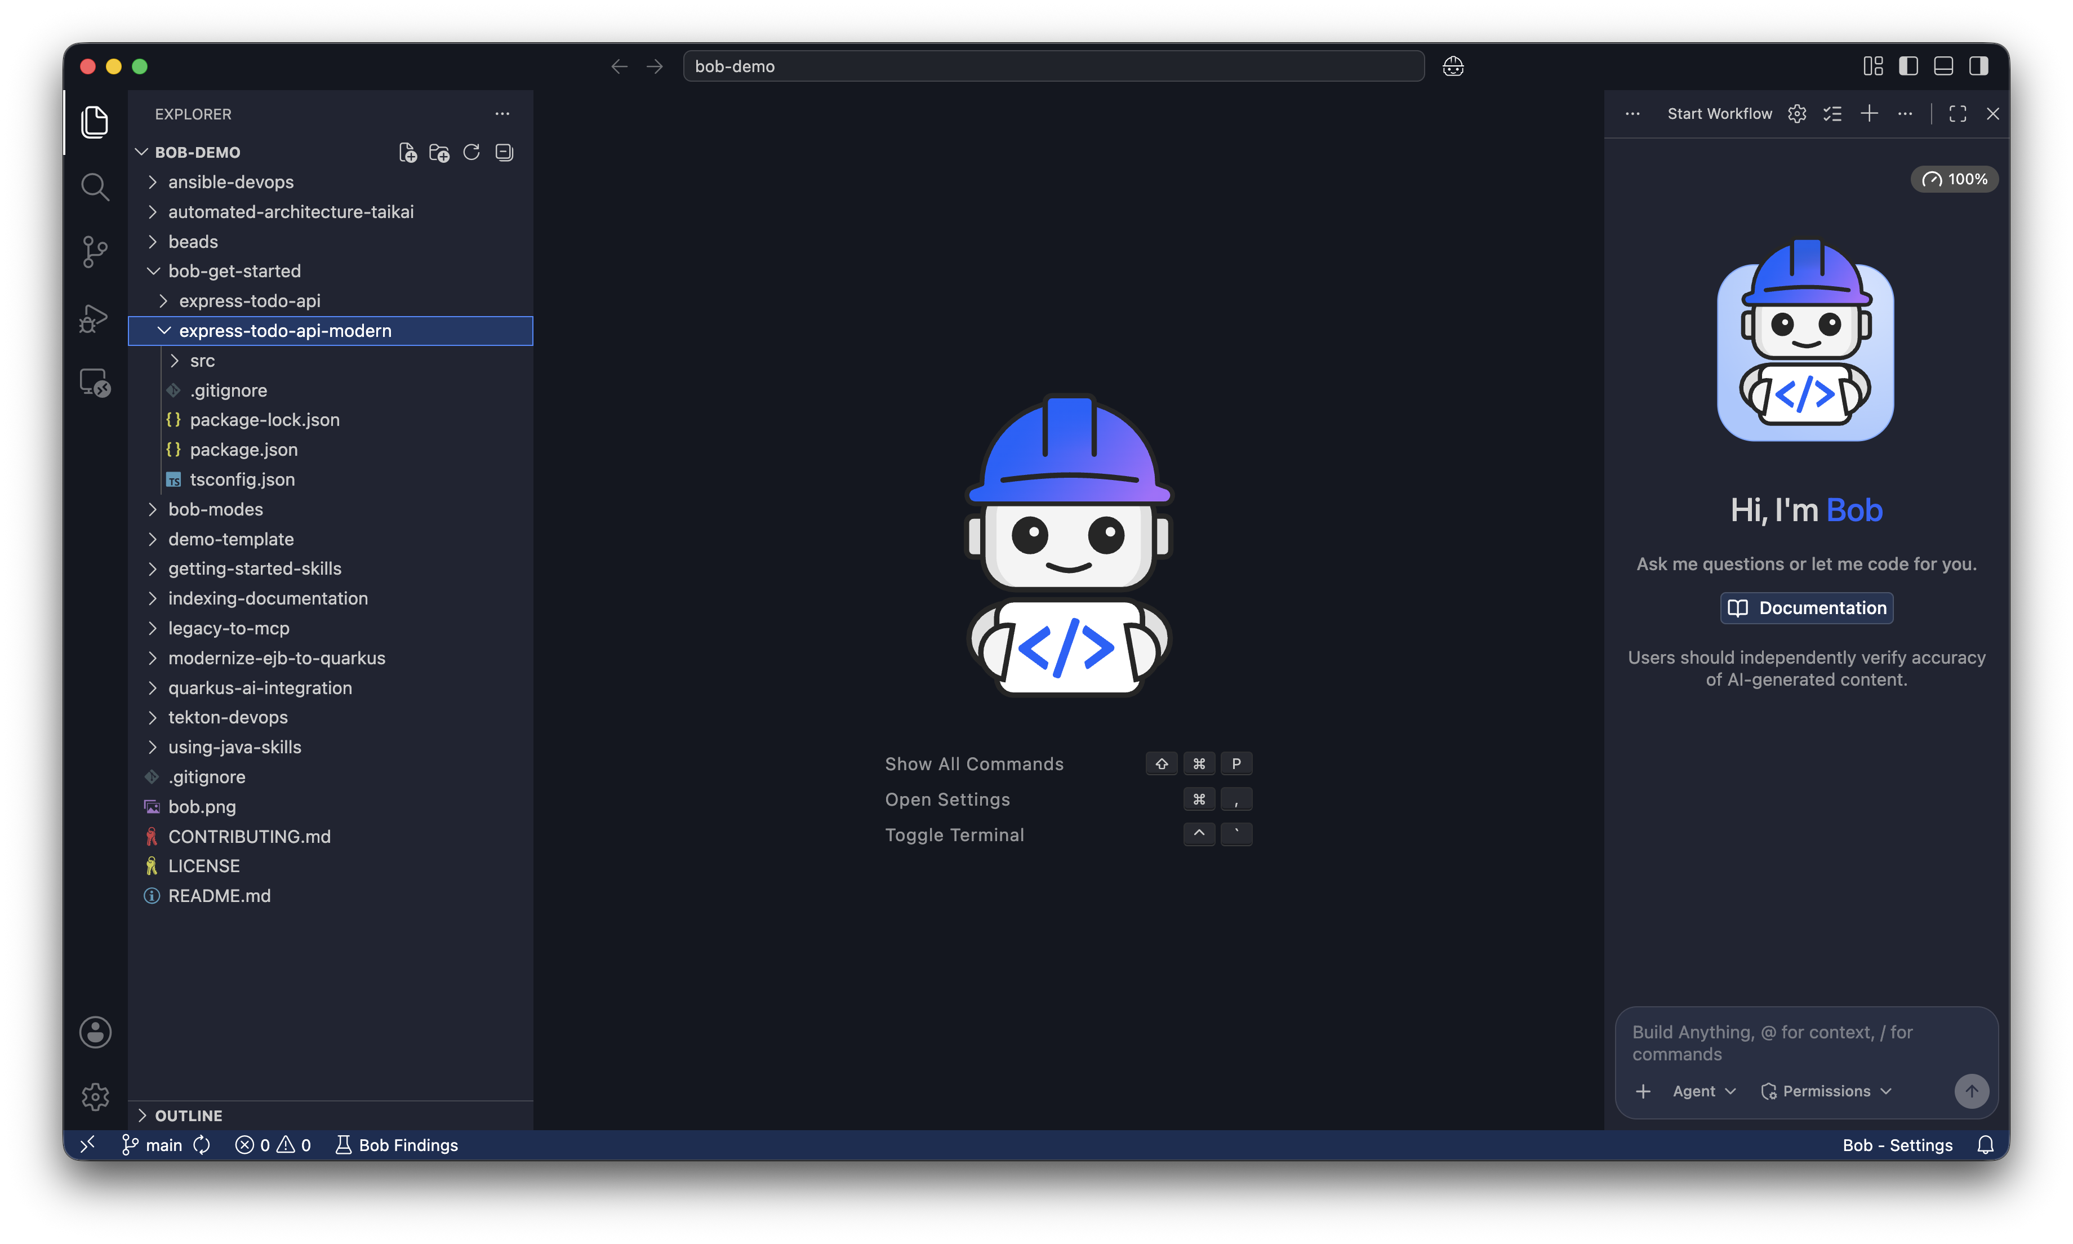This screenshot has height=1244, width=2073.
Task: Expand the beads folder
Action: (330, 242)
